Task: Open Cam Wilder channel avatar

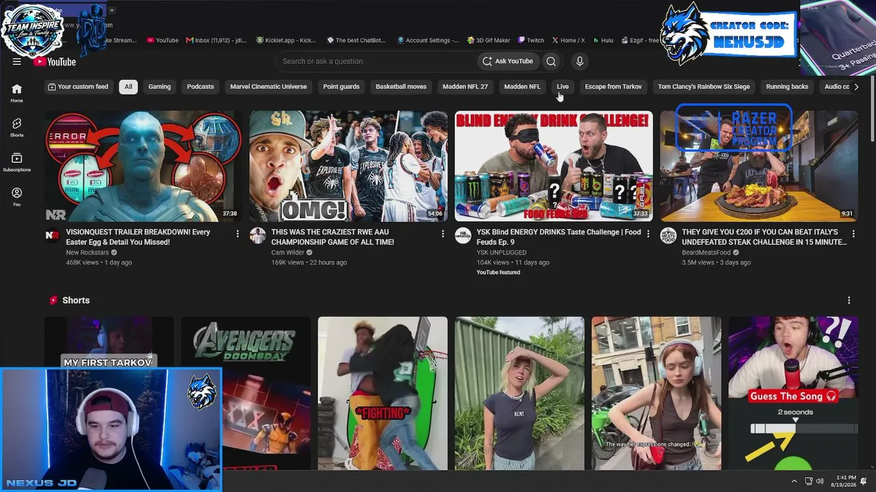Action: pyautogui.click(x=257, y=236)
